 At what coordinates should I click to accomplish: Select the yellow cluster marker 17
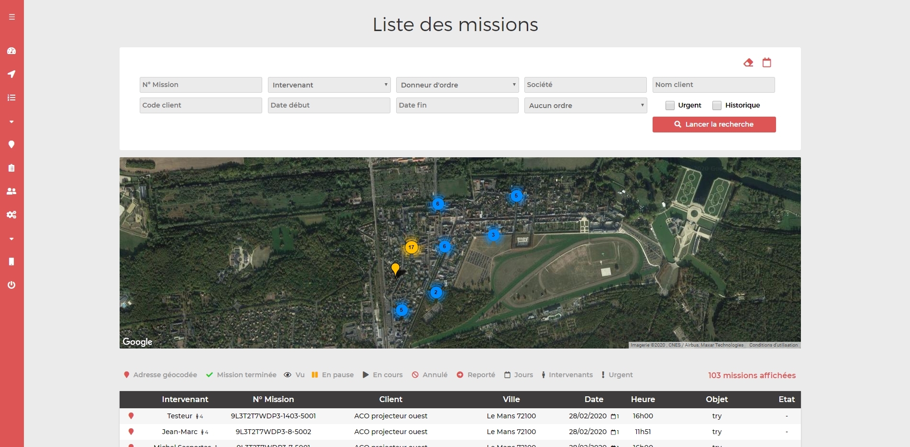pyautogui.click(x=411, y=248)
